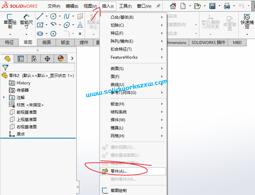This screenshot has height=195, width=255.
Task: Open the 视图(V) menu
Action: tap(90, 6)
